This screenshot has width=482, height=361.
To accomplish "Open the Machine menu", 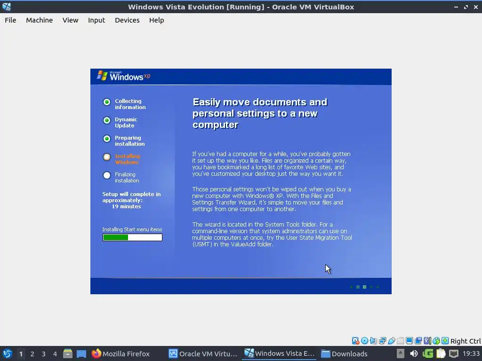I will click(x=40, y=20).
